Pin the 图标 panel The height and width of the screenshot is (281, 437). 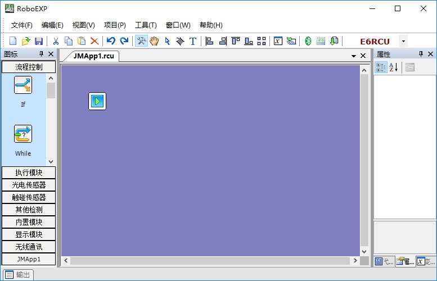(x=41, y=54)
